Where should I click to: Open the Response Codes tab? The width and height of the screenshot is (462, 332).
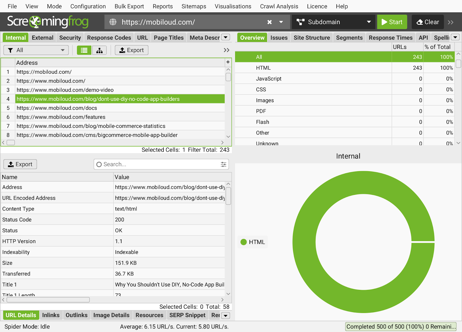coord(109,38)
